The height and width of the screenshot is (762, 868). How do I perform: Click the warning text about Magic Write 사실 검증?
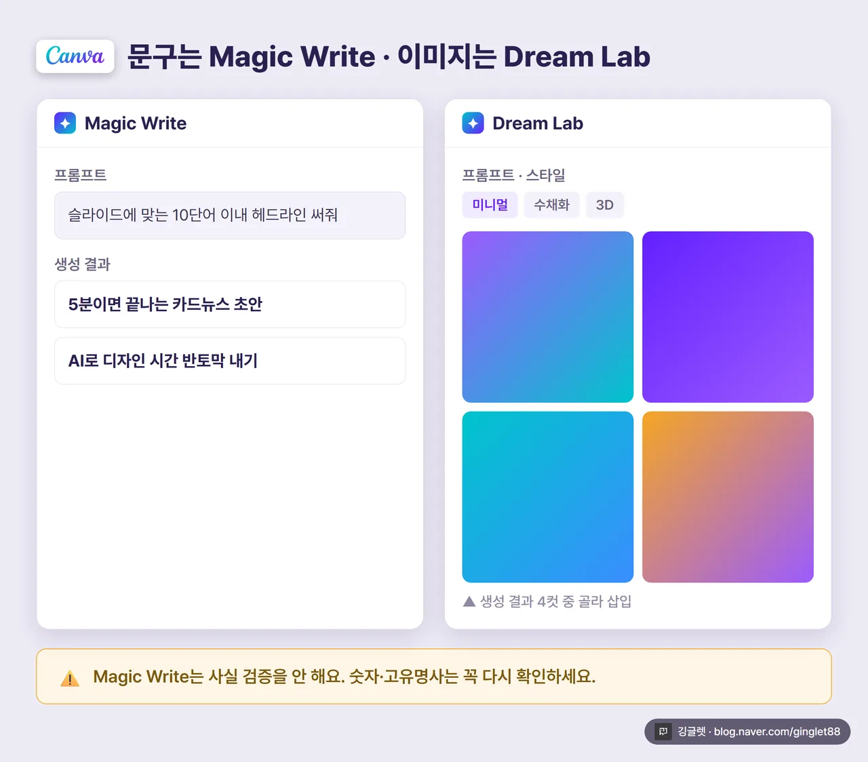(x=344, y=677)
